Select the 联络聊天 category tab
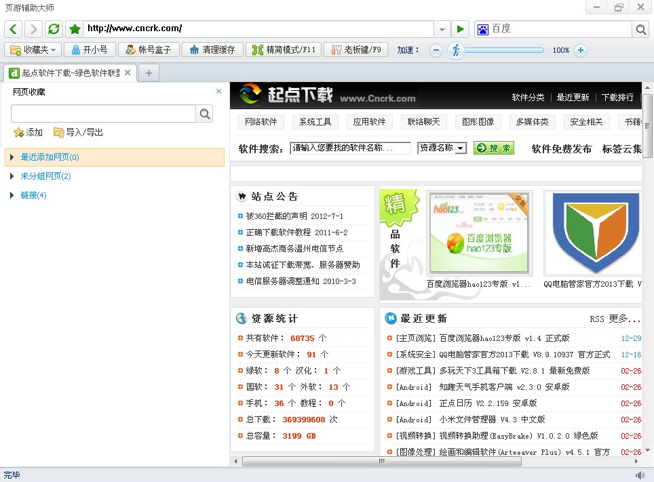This screenshot has height=482, width=654. click(424, 122)
